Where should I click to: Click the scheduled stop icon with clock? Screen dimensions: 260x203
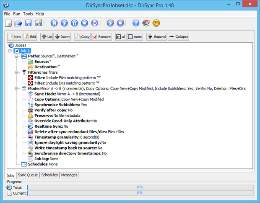pyautogui.click(x=120, y=23)
